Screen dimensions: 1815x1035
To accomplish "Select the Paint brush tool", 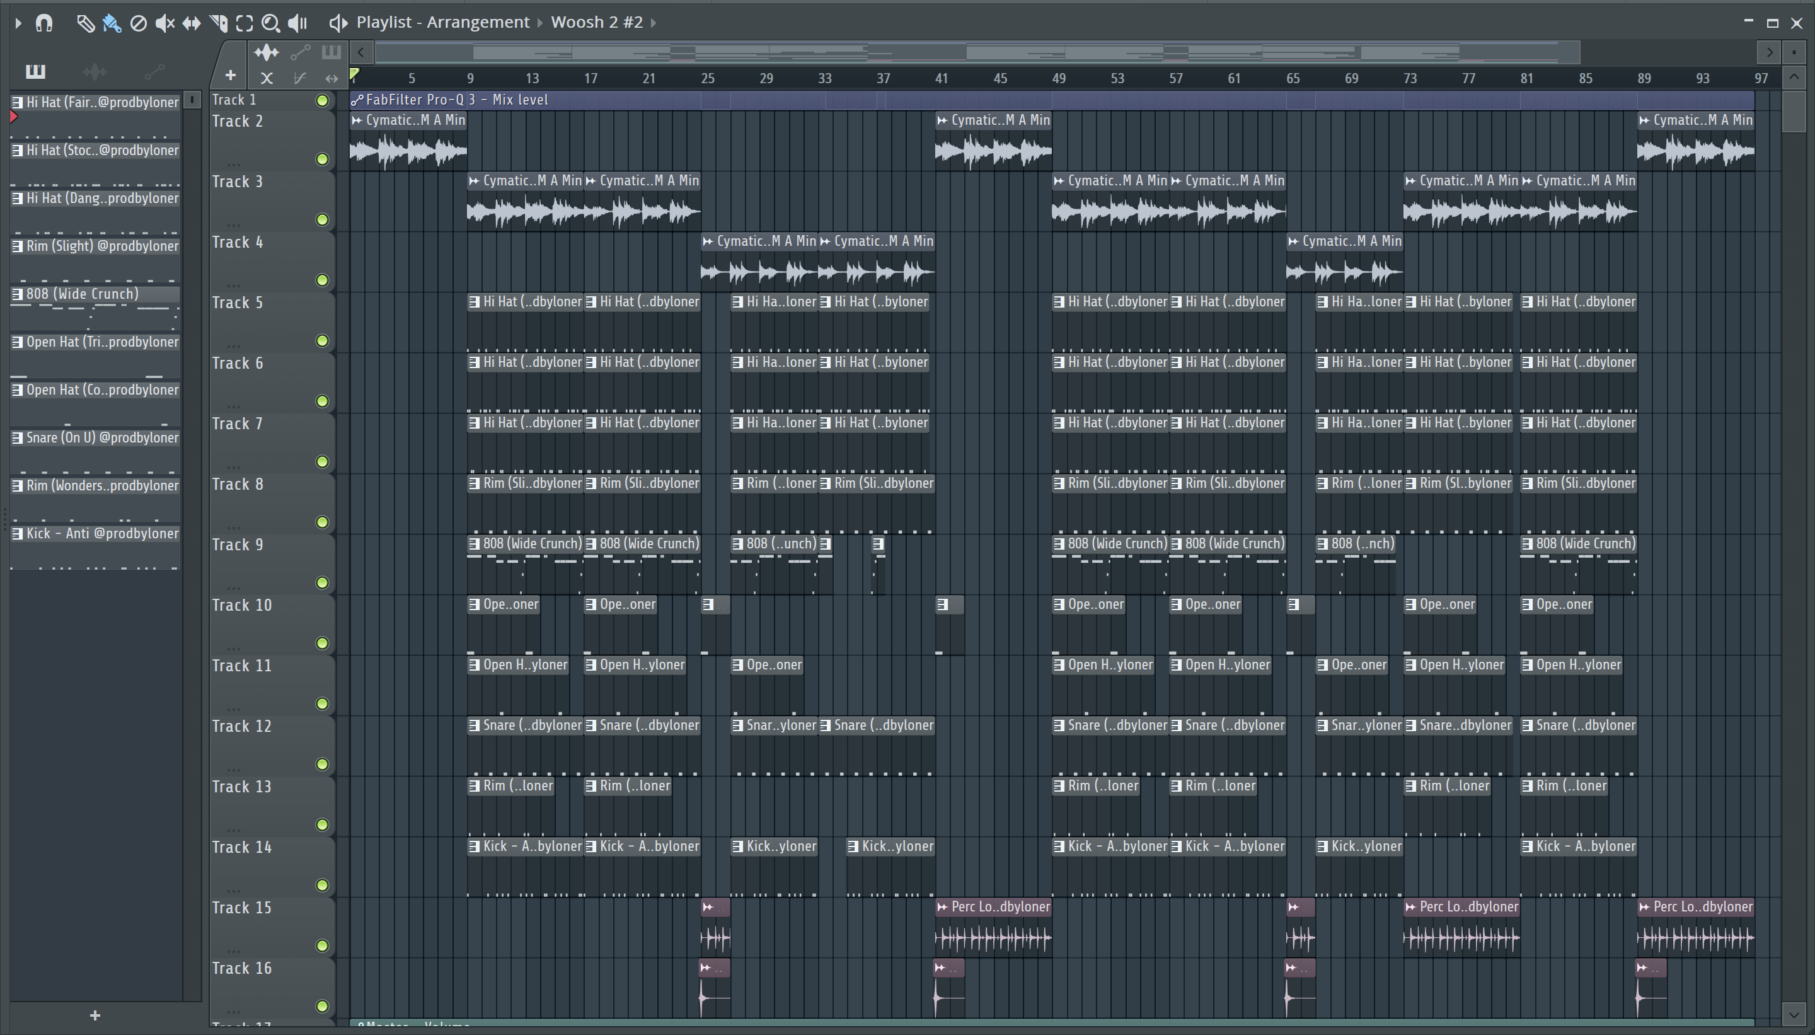I will click(x=112, y=23).
